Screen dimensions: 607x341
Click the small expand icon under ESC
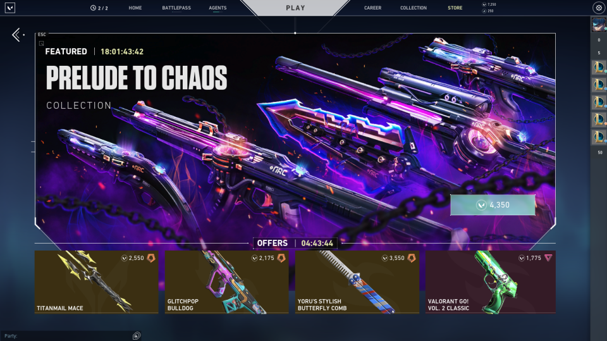click(42, 44)
